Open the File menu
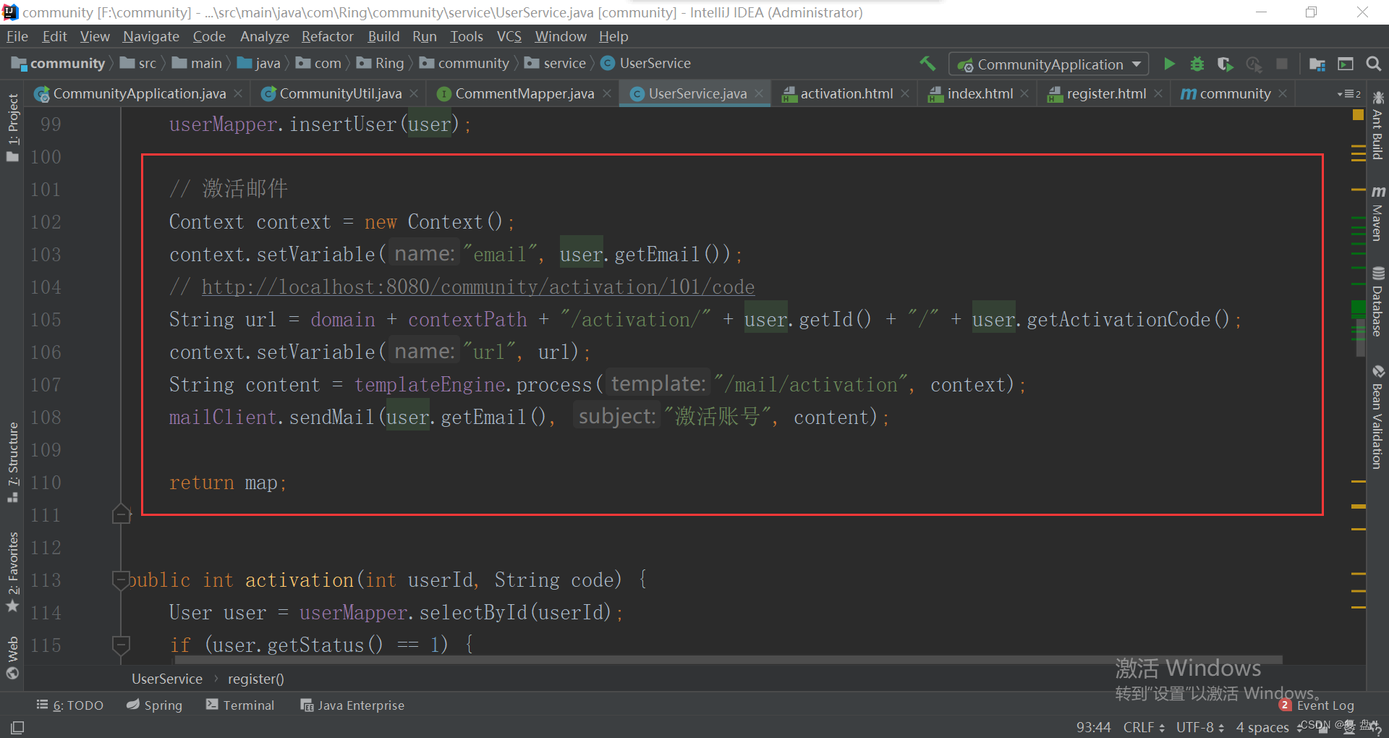 [x=17, y=36]
